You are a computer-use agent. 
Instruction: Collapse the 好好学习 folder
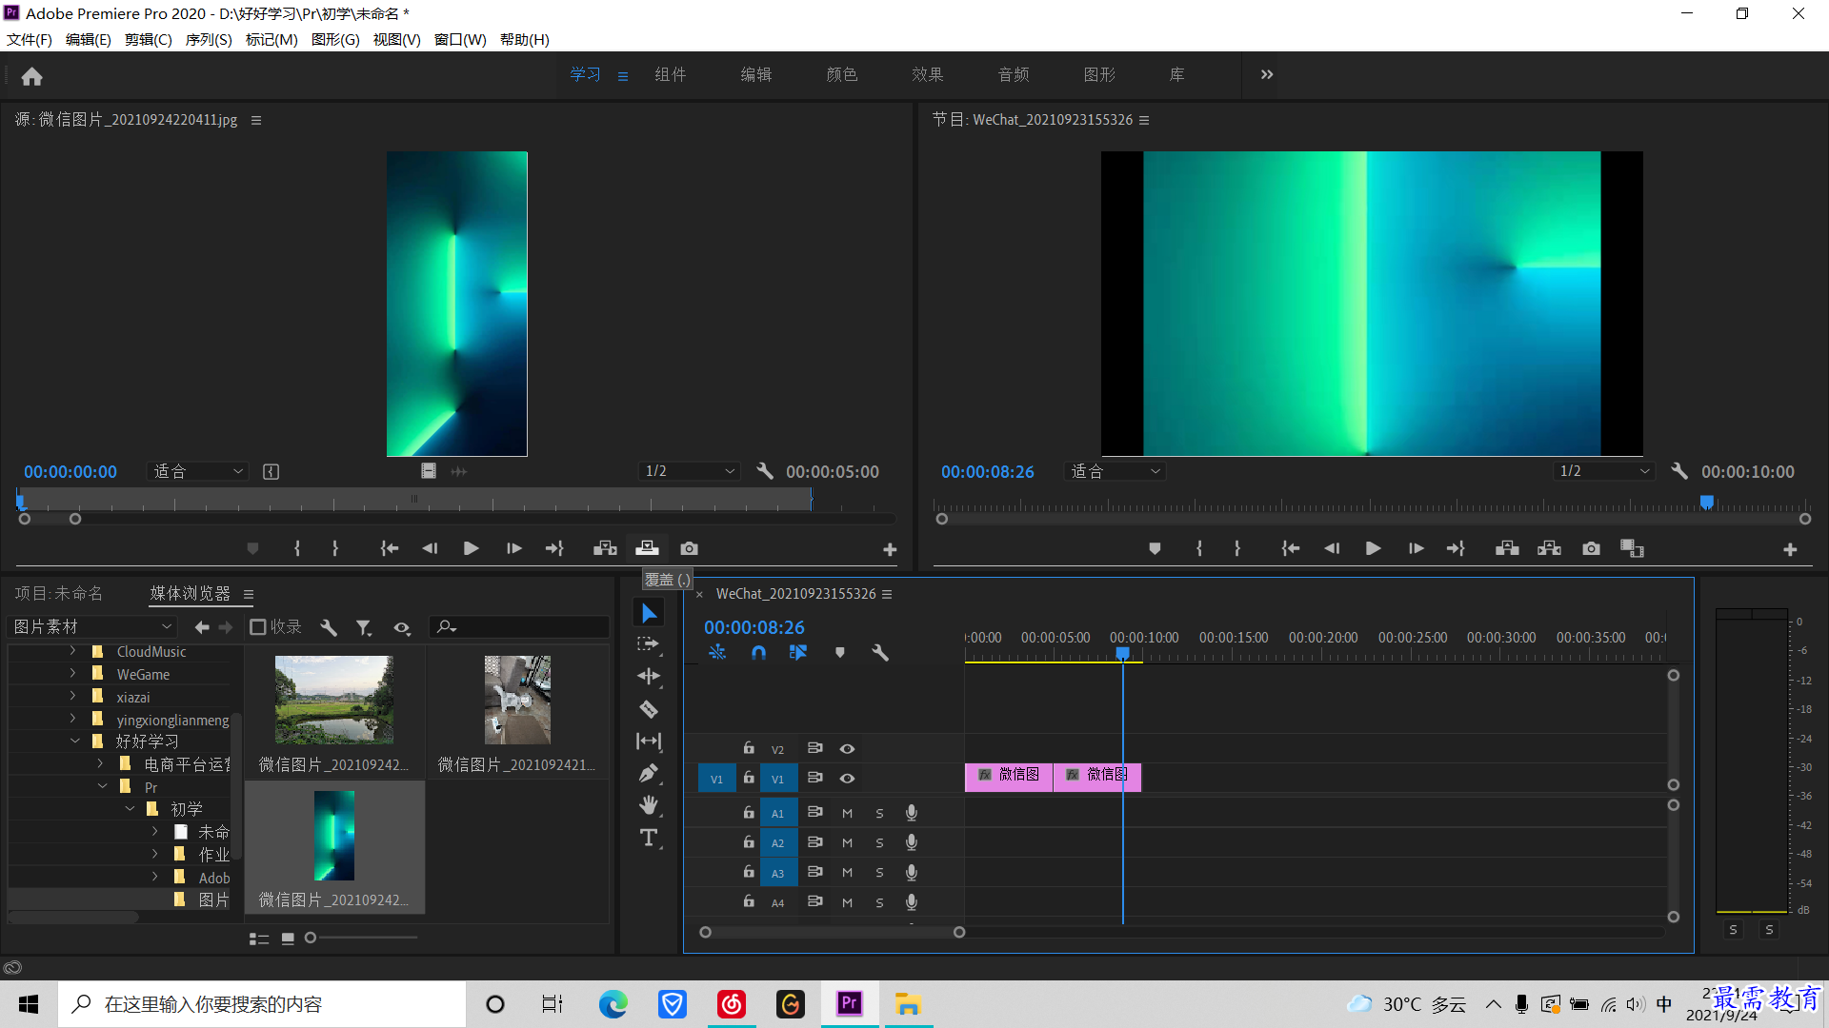74,741
